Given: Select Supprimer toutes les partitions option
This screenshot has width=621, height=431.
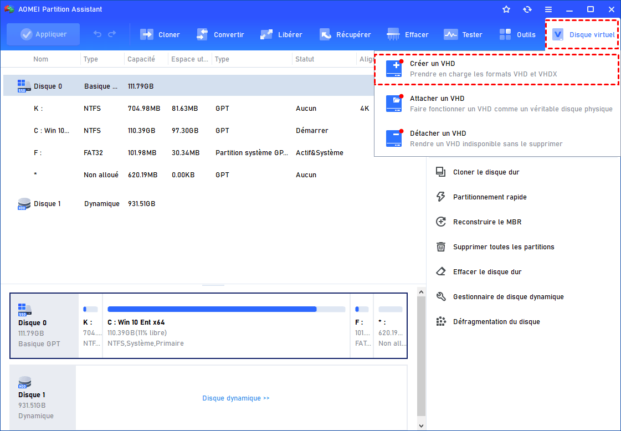Looking at the screenshot, I should click(504, 247).
